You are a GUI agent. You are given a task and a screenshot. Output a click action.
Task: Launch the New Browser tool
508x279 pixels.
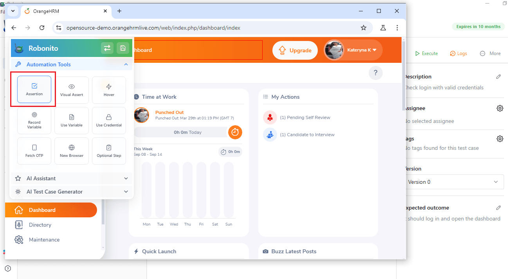72,151
